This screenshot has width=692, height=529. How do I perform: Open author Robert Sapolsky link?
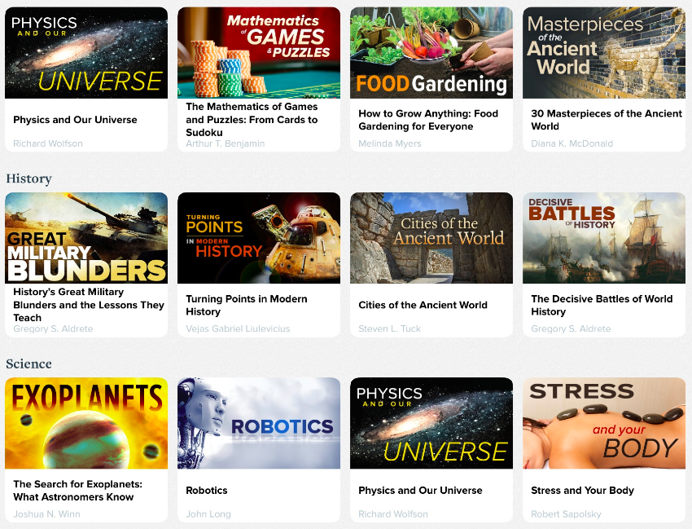566,514
